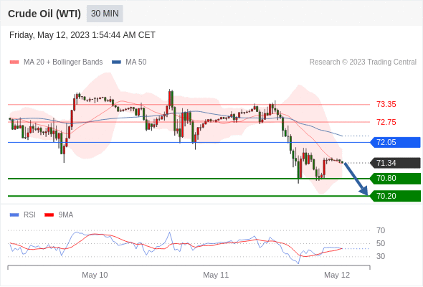Click the RSI 50 level label
The height and width of the screenshot is (287, 423).
381,243
